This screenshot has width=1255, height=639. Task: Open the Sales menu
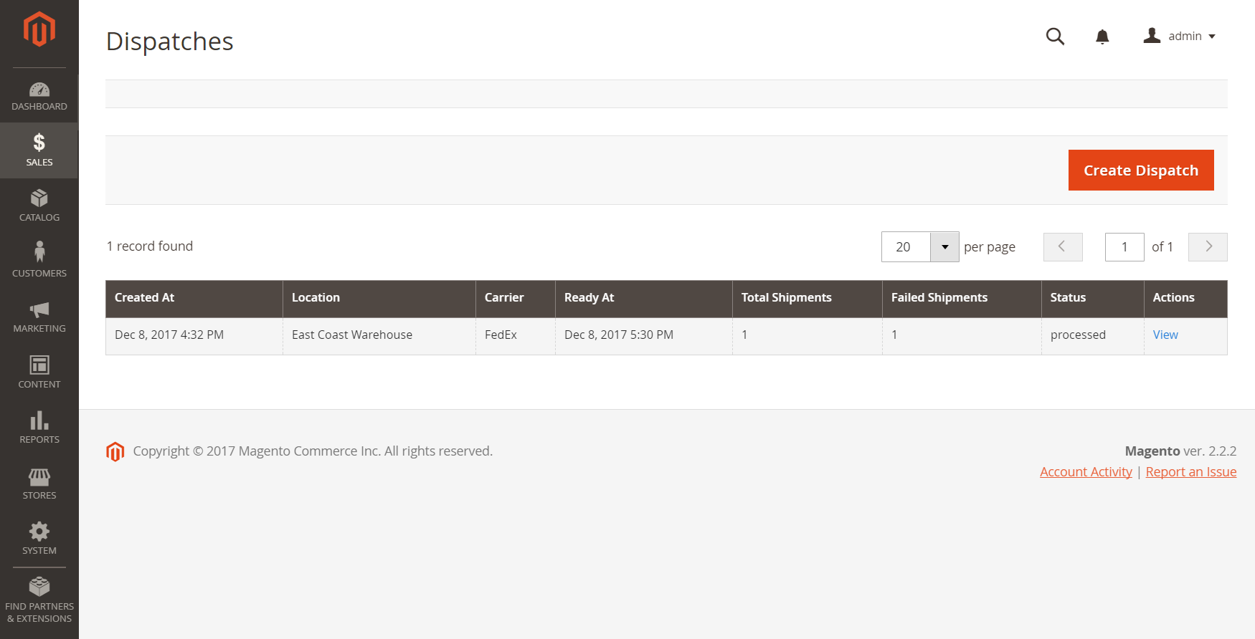(x=39, y=150)
